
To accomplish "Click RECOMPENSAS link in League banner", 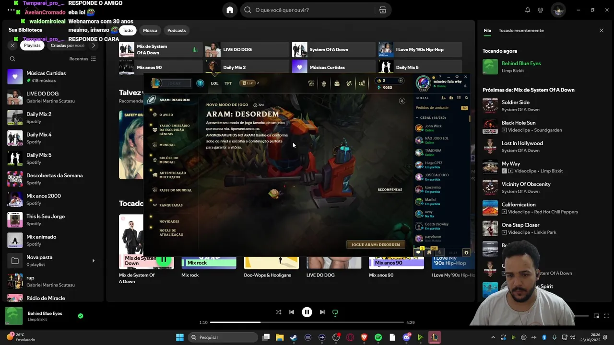I will click(390, 190).
